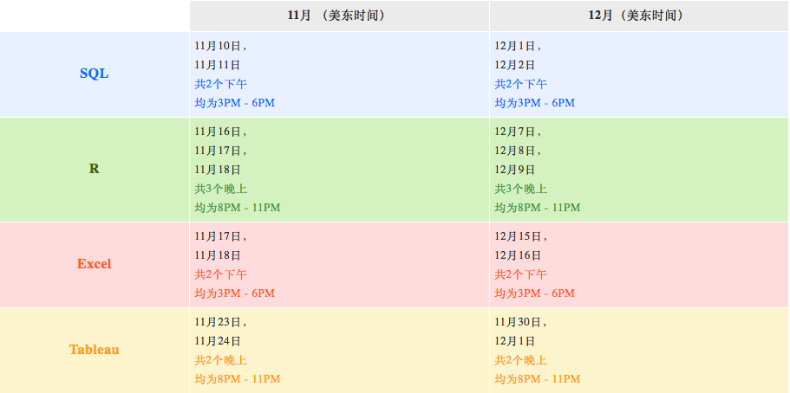Click the date "11月17日" in Excel row
Screen dimensions: 790x393
tap(218, 236)
